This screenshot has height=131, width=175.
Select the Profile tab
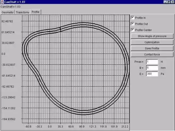click(36, 12)
